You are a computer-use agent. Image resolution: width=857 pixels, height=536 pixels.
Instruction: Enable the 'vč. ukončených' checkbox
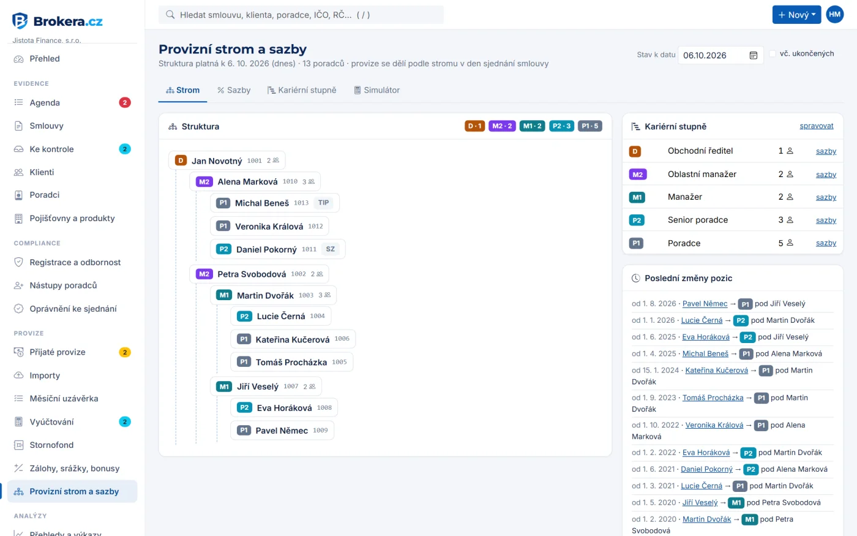point(773,54)
